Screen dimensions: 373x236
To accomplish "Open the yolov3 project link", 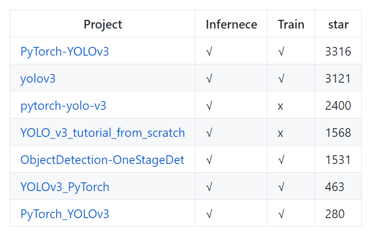I will (38, 78).
